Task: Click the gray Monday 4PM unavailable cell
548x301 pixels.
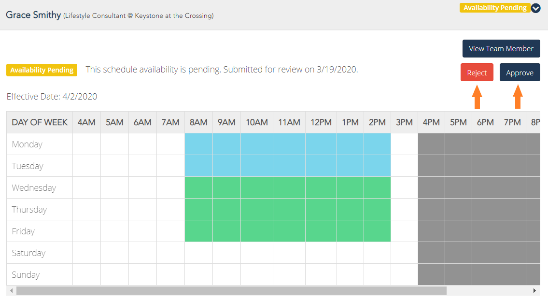Action: tap(431, 144)
